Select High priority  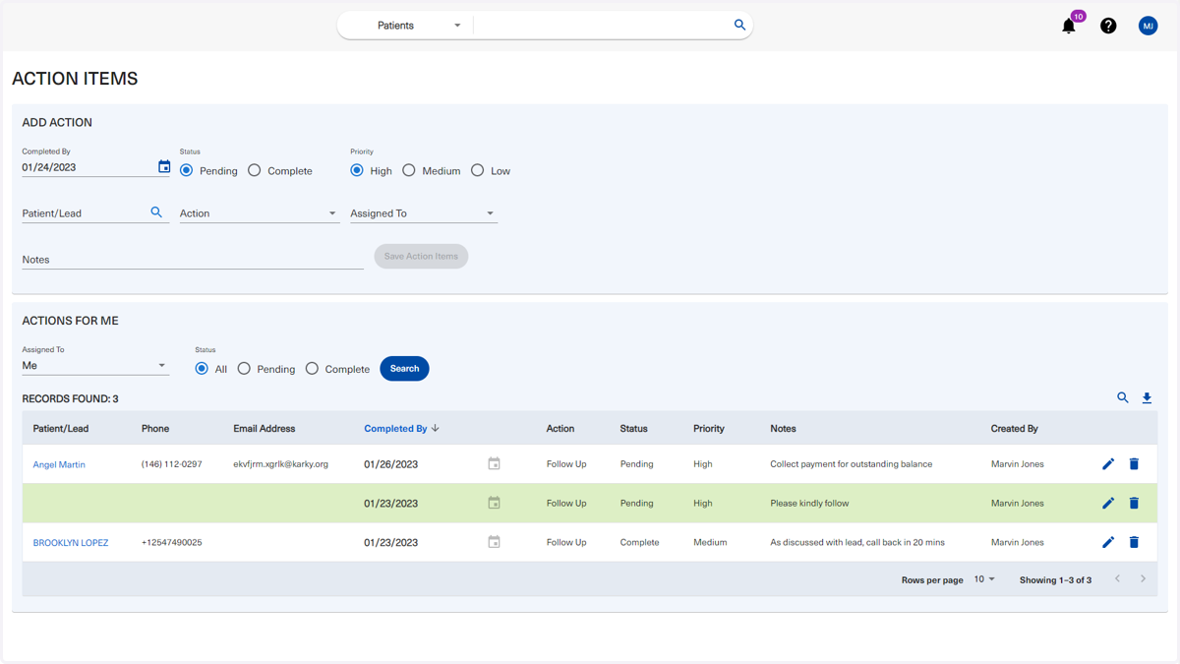point(357,170)
